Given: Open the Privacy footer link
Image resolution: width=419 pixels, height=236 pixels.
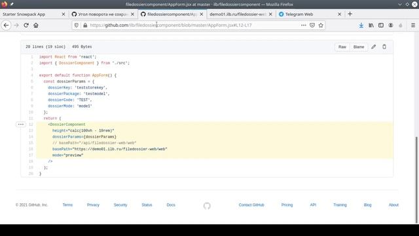Looking at the screenshot, I should point(93,205).
